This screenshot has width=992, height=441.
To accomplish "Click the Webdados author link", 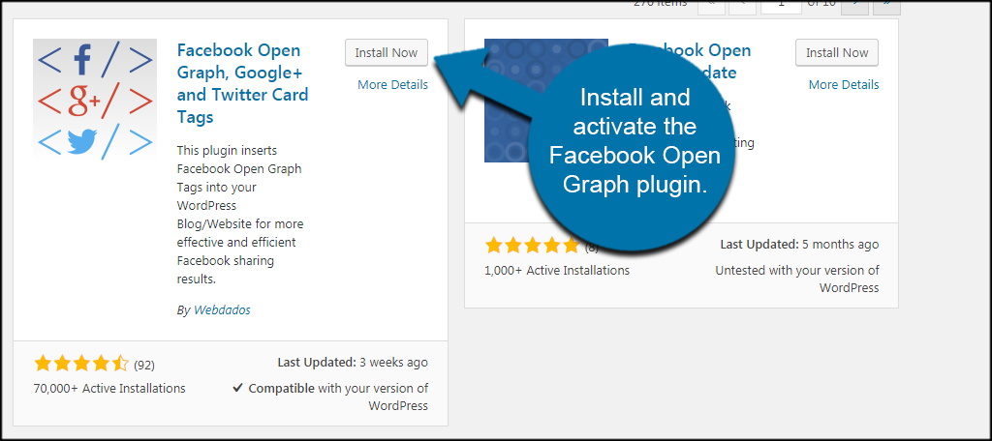I will tap(222, 310).
